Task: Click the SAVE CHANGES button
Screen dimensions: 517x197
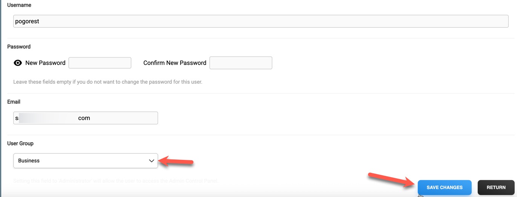Action: click(444, 187)
